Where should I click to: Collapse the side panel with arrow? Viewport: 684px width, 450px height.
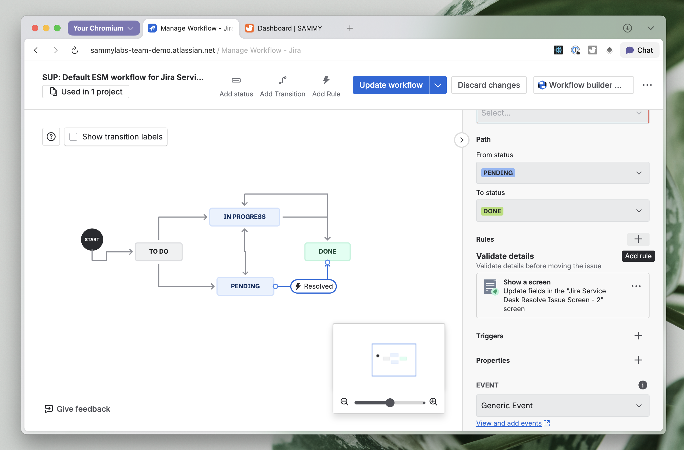(461, 140)
